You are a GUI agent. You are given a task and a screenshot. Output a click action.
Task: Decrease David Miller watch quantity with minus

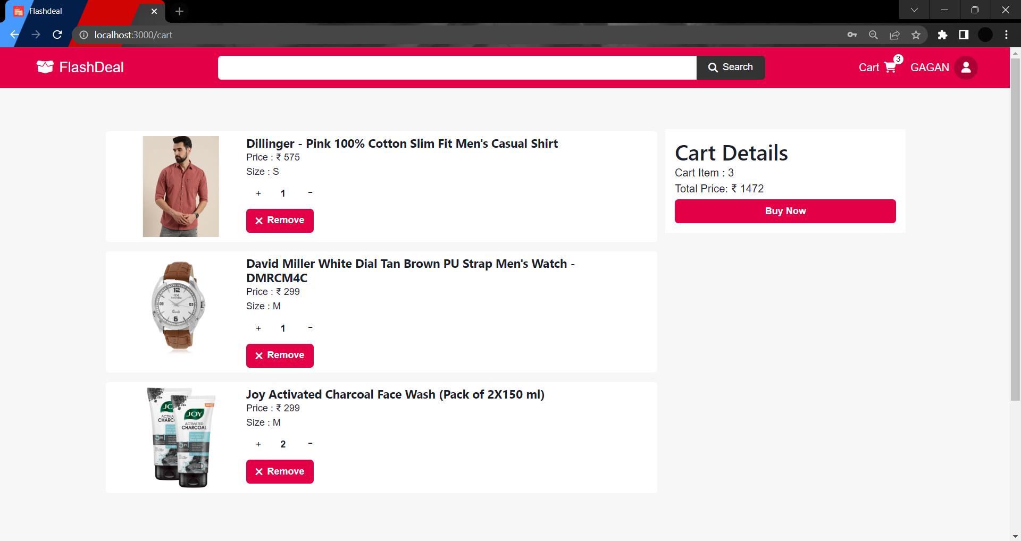coord(310,328)
